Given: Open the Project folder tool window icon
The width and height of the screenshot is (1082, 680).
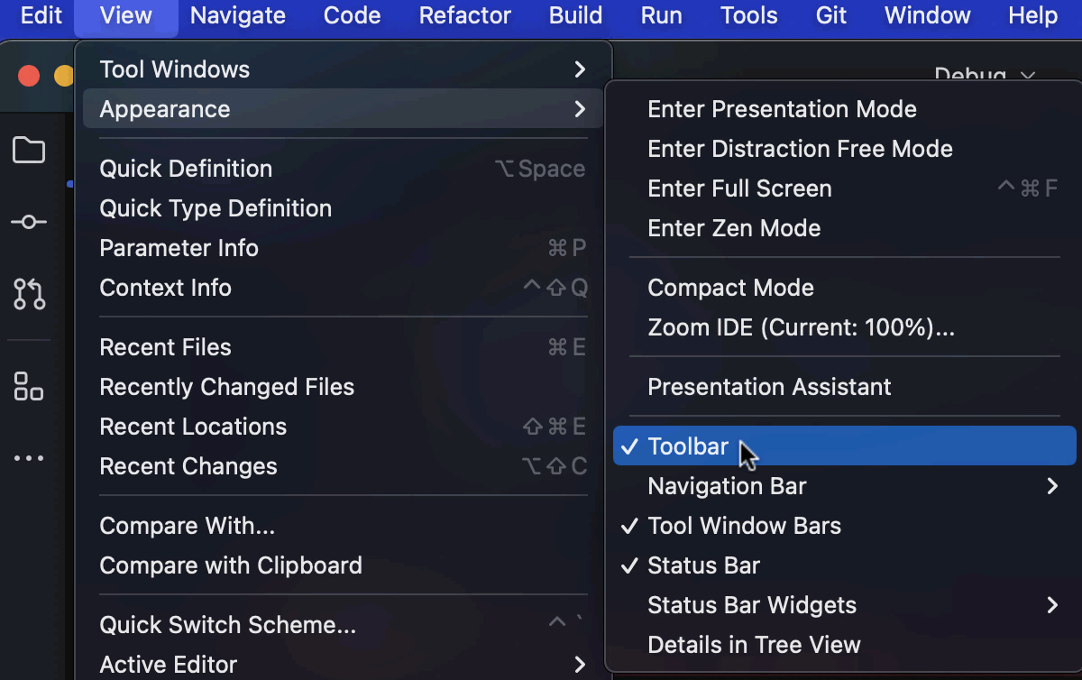Looking at the screenshot, I should coord(29,151).
